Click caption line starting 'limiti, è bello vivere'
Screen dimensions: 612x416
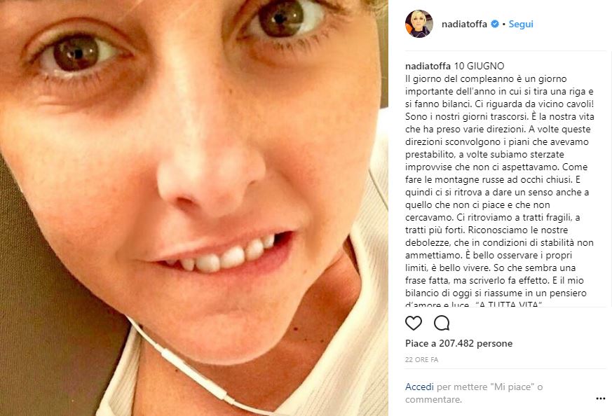tap(490, 268)
